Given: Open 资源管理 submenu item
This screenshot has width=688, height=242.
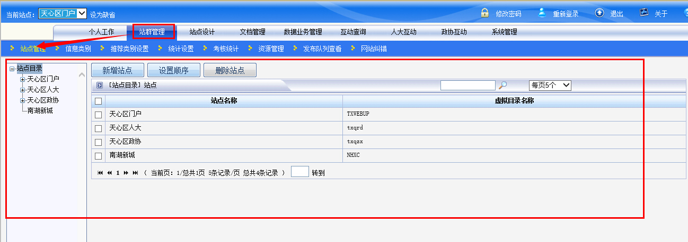Looking at the screenshot, I should [271, 49].
